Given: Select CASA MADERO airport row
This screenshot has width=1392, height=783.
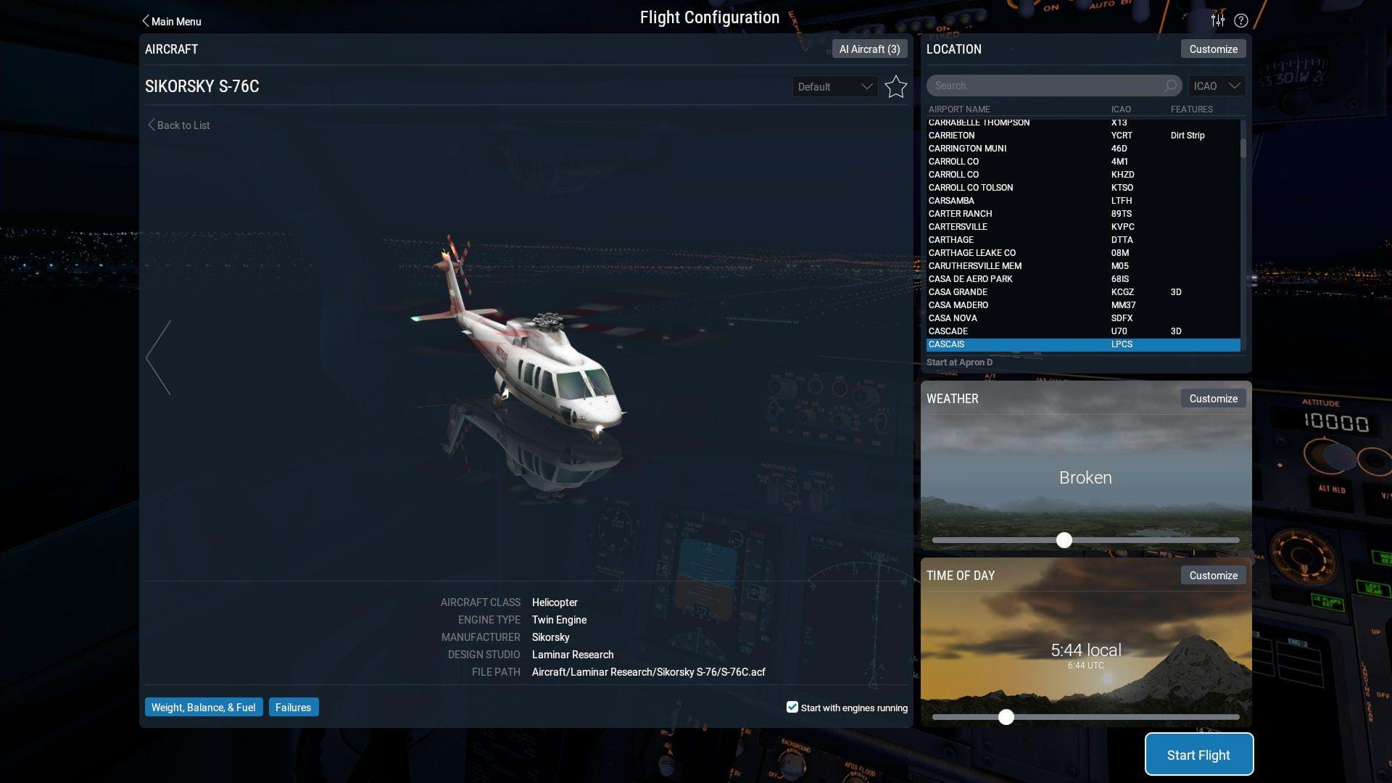Looking at the screenshot, I should (x=1083, y=304).
